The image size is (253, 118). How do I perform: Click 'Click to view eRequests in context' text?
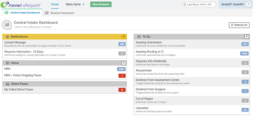click(33, 27)
